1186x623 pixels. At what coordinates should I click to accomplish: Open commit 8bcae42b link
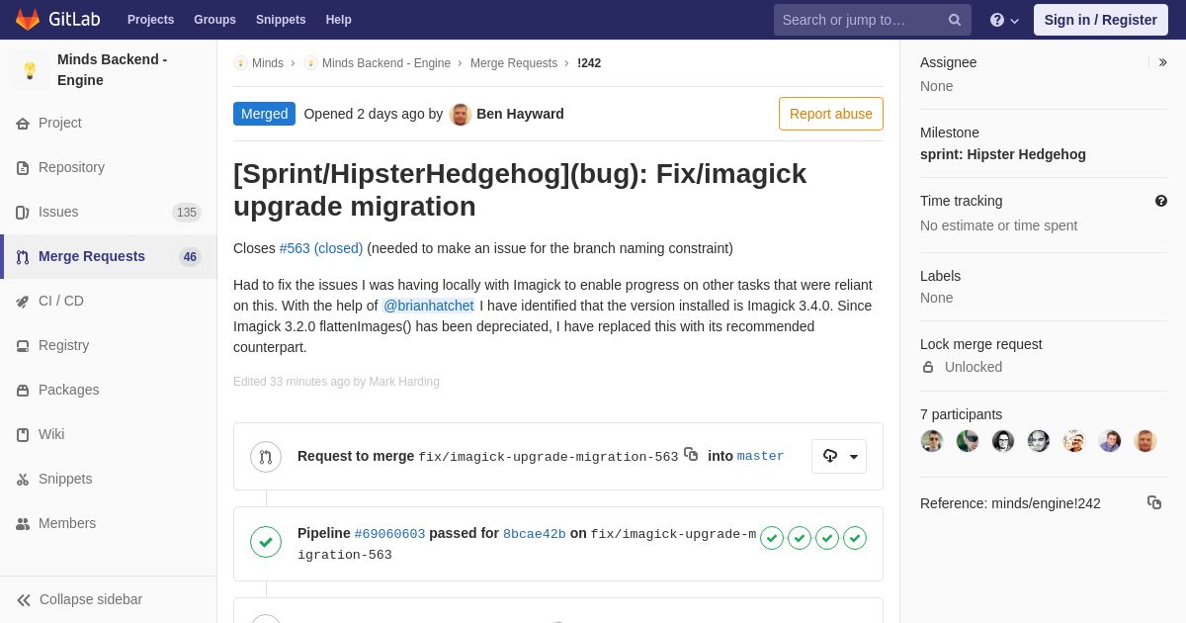tap(535, 534)
